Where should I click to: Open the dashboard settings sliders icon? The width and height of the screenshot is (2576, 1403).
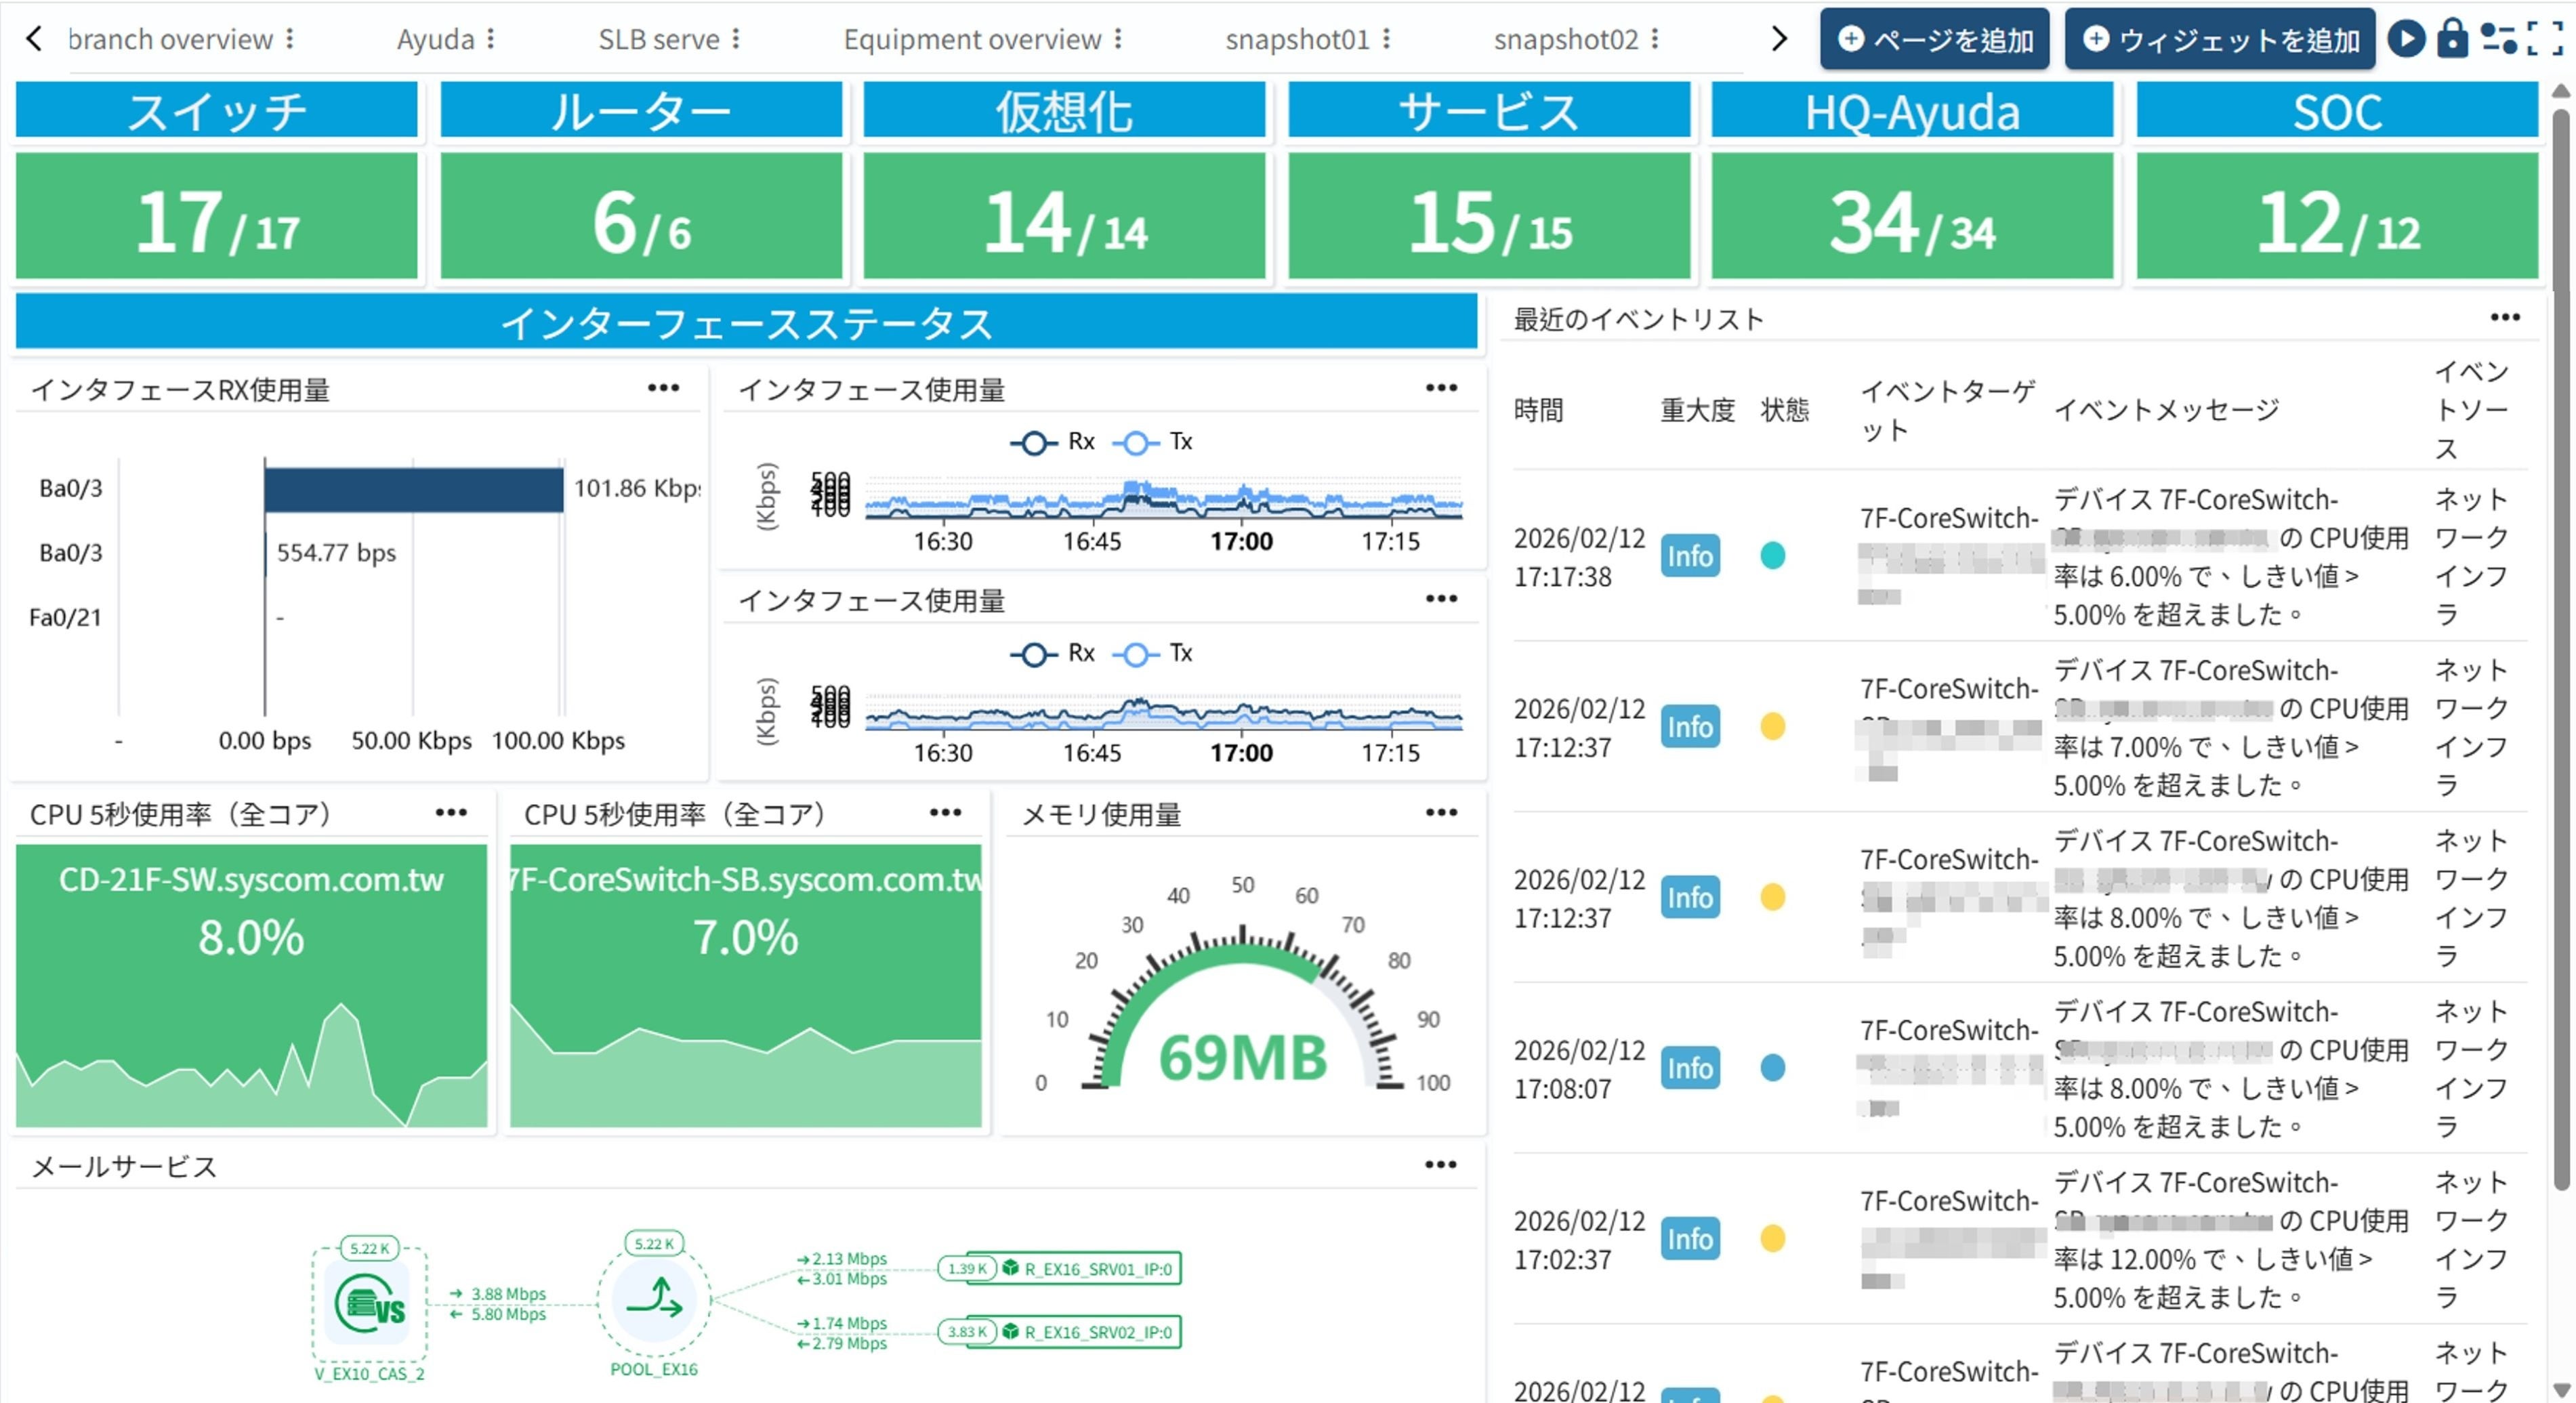pos(2498,39)
